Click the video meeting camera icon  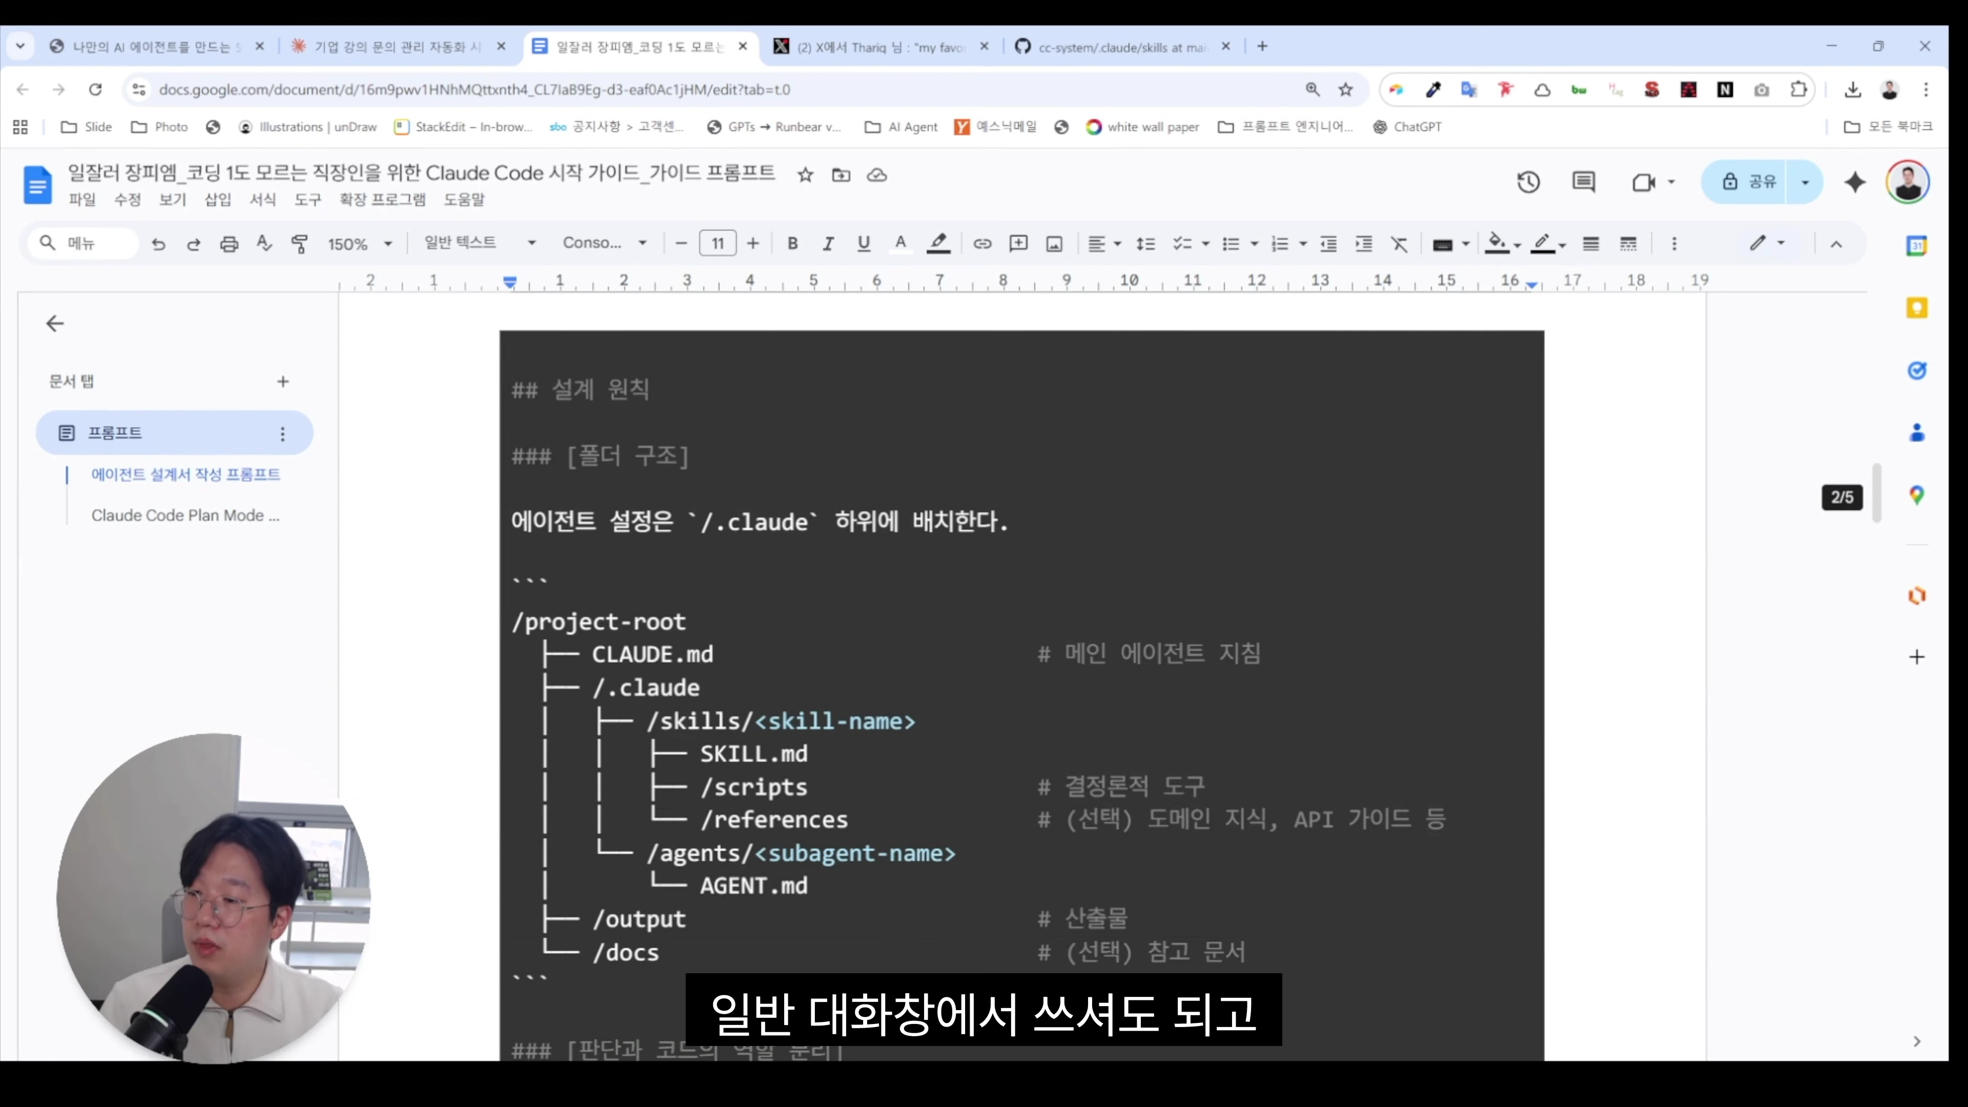click(x=1643, y=182)
